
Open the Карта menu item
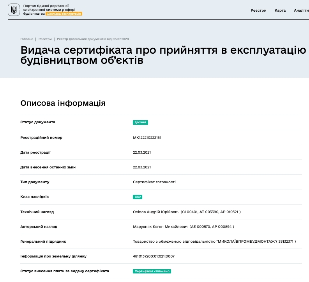click(x=280, y=11)
